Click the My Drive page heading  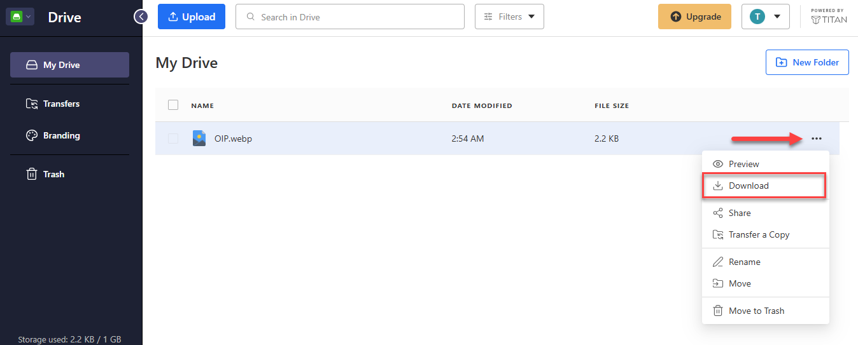click(186, 63)
